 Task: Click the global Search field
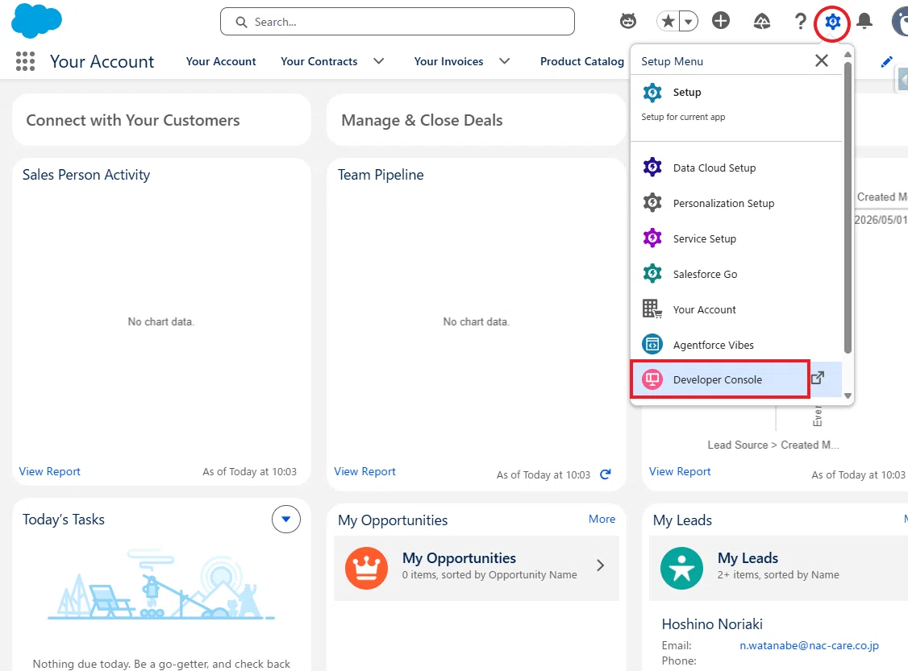coord(398,22)
